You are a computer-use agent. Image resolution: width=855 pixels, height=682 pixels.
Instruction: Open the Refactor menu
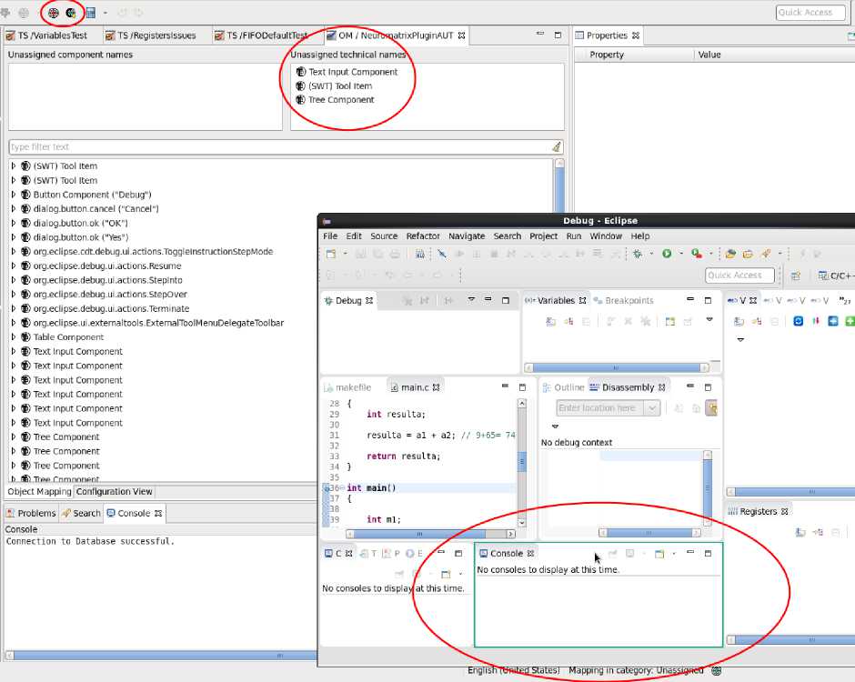423,236
